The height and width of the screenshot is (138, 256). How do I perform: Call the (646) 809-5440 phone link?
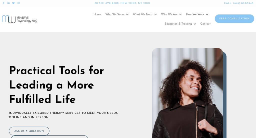tap(238, 3)
